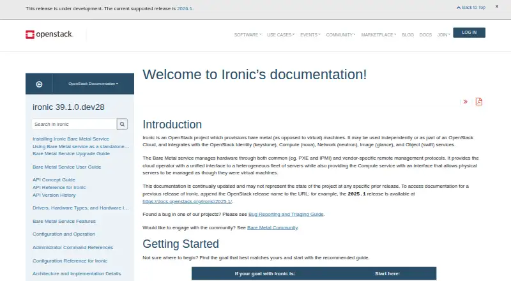The width and height of the screenshot is (511, 281).
Task: Open the Join dropdown menu
Action: click(x=443, y=34)
